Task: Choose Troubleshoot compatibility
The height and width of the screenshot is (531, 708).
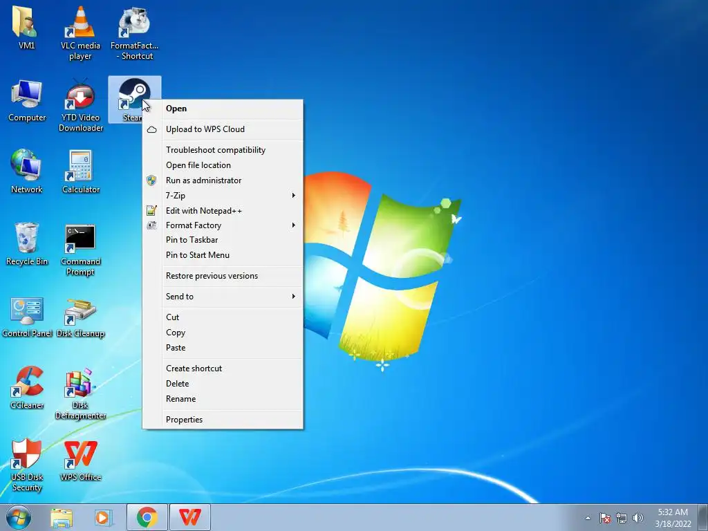Action: coord(223,150)
